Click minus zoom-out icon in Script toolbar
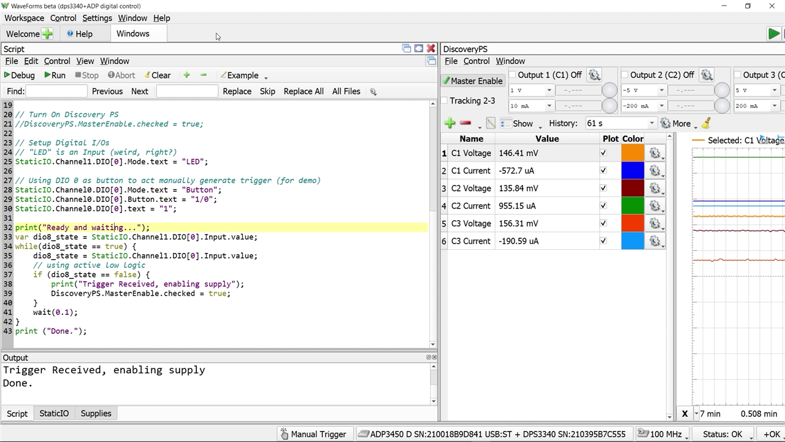This screenshot has height=442, width=785. 204,75
